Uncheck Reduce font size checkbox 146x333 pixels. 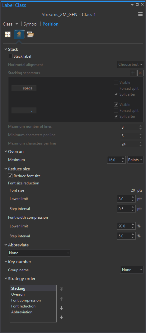click(10, 176)
